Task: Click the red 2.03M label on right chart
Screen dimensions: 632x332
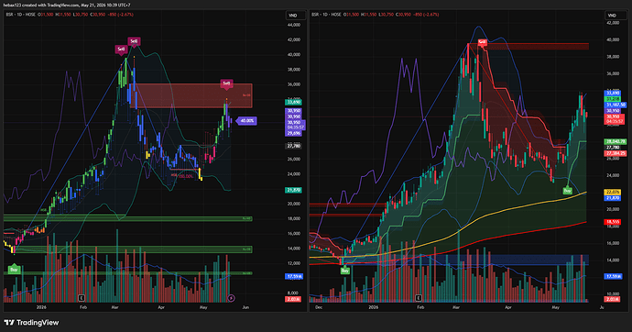Action: [x=612, y=299]
